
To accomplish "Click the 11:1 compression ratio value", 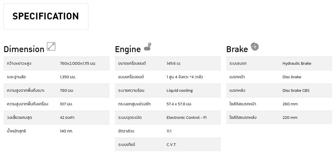I will pos(169,131).
